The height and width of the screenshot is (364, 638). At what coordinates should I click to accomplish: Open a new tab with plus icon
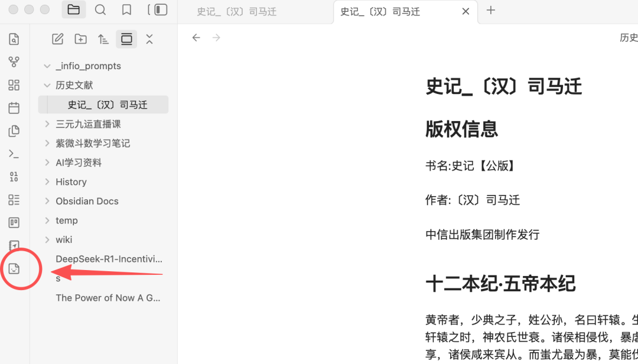[491, 10]
